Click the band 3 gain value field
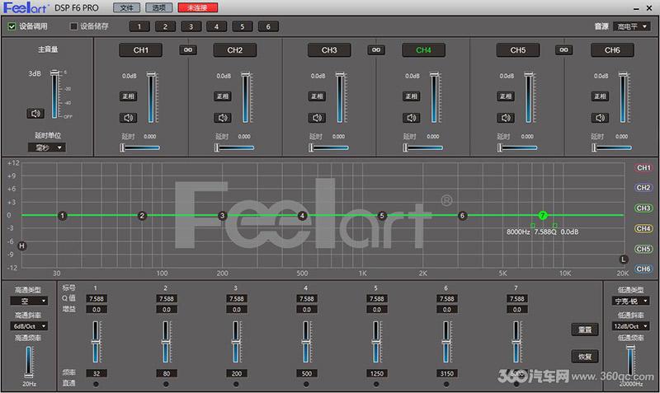 236,309
